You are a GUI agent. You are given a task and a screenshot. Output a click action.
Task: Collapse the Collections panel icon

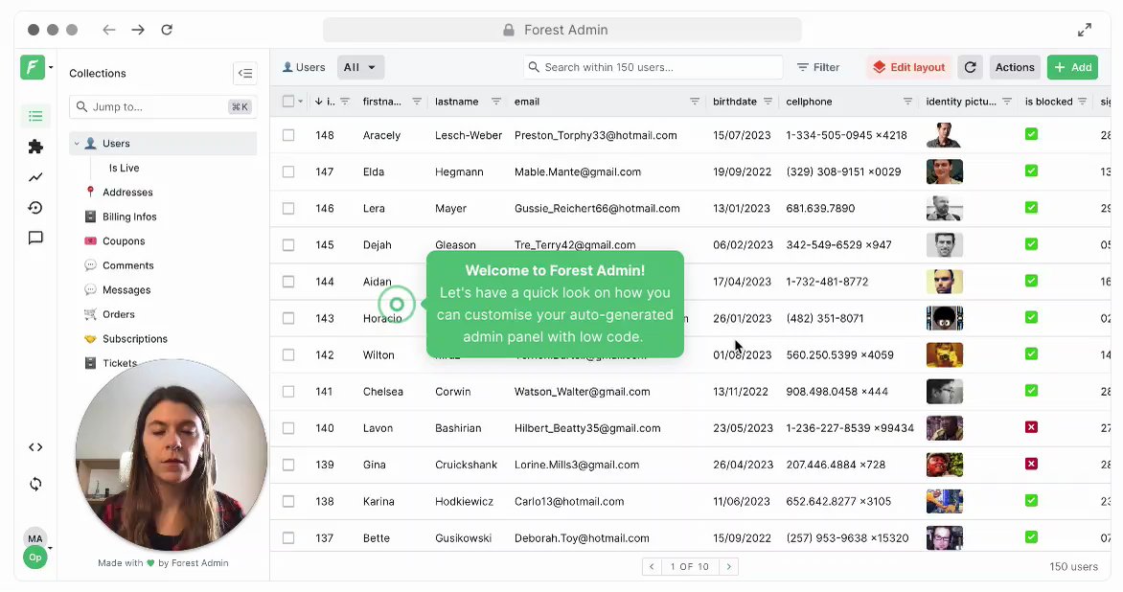click(x=245, y=73)
